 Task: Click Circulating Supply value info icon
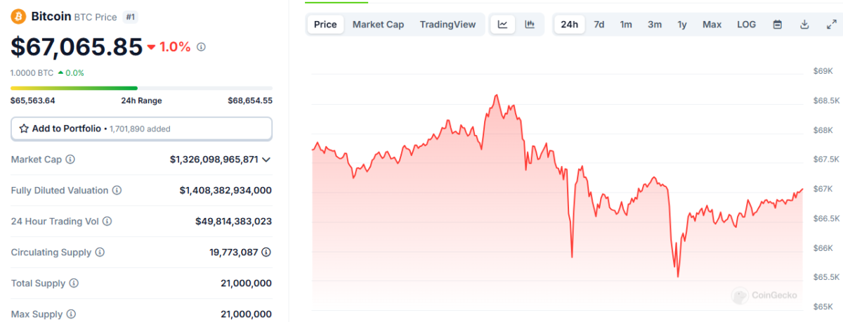[x=266, y=252]
